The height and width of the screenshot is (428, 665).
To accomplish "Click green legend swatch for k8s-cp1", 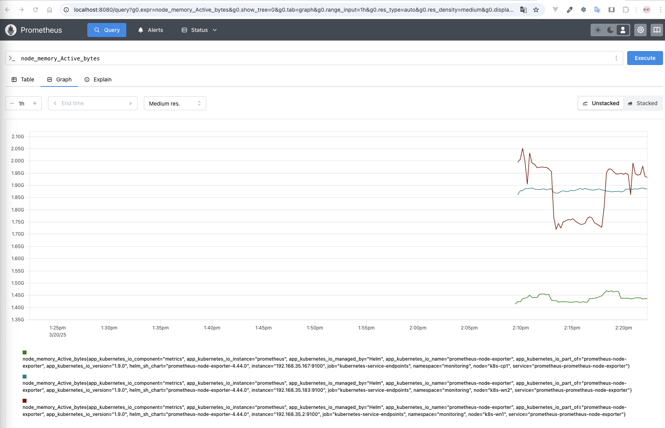I will [25, 352].
